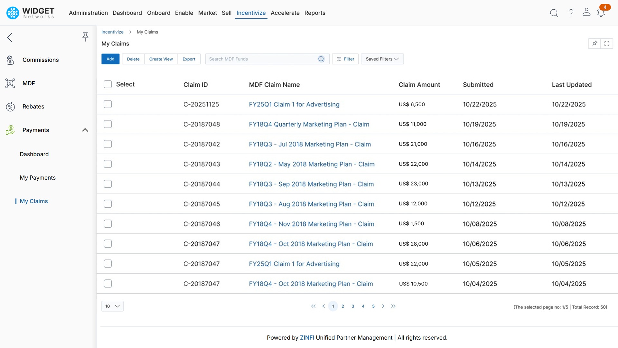Open Commissions in the sidebar

point(41,60)
